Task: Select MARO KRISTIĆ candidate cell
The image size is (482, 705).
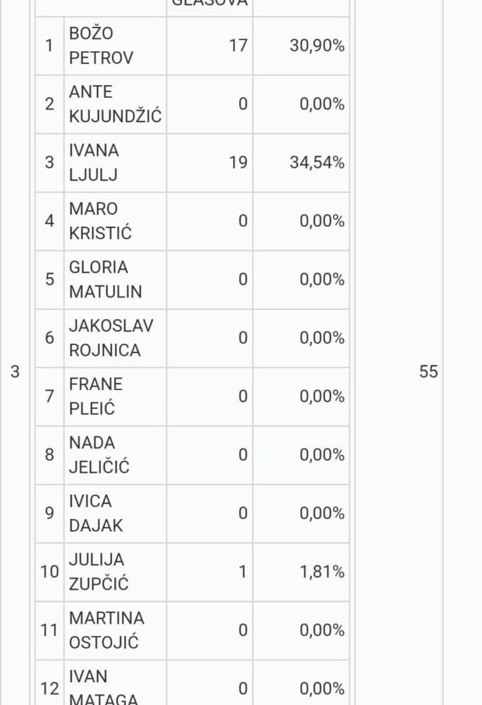Action: (x=116, y=221)
